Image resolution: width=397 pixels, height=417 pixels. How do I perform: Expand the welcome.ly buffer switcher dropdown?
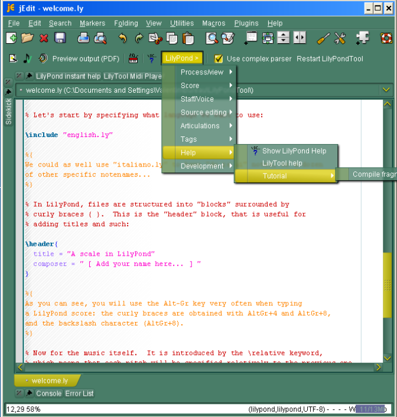(386, 90)
